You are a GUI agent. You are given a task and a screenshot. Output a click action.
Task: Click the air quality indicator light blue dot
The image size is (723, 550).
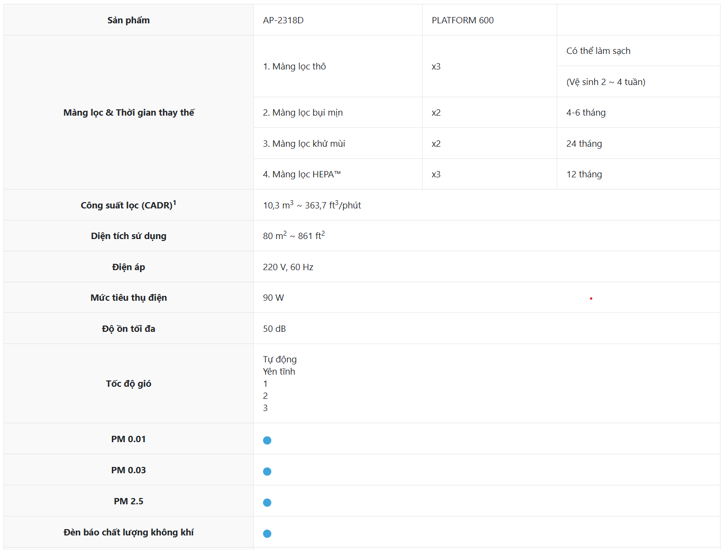(x=267, y=533)
